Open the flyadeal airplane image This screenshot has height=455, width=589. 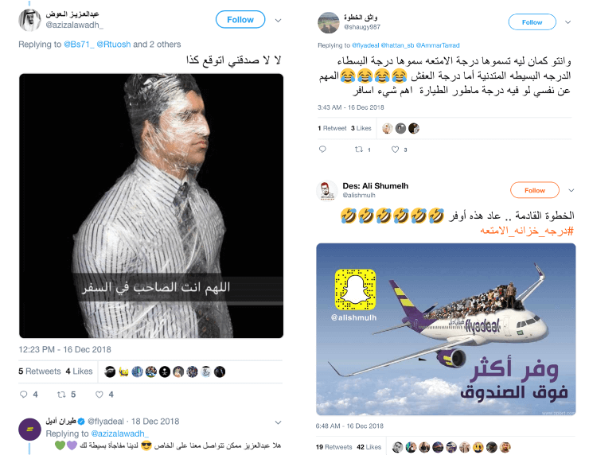click(446, 329)
